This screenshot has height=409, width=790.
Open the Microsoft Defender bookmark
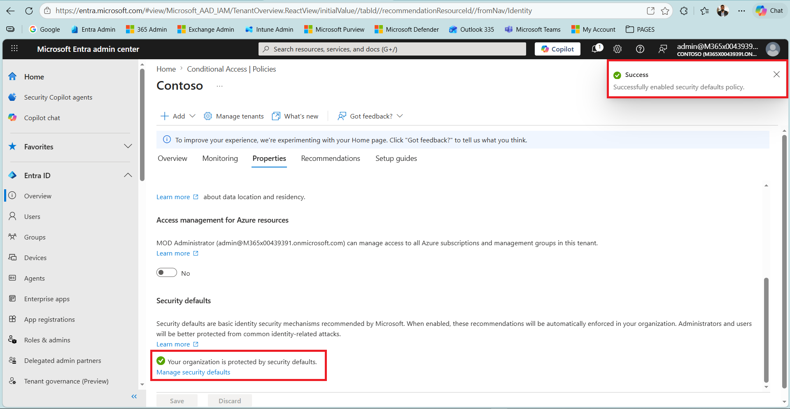tap(407, 29)
